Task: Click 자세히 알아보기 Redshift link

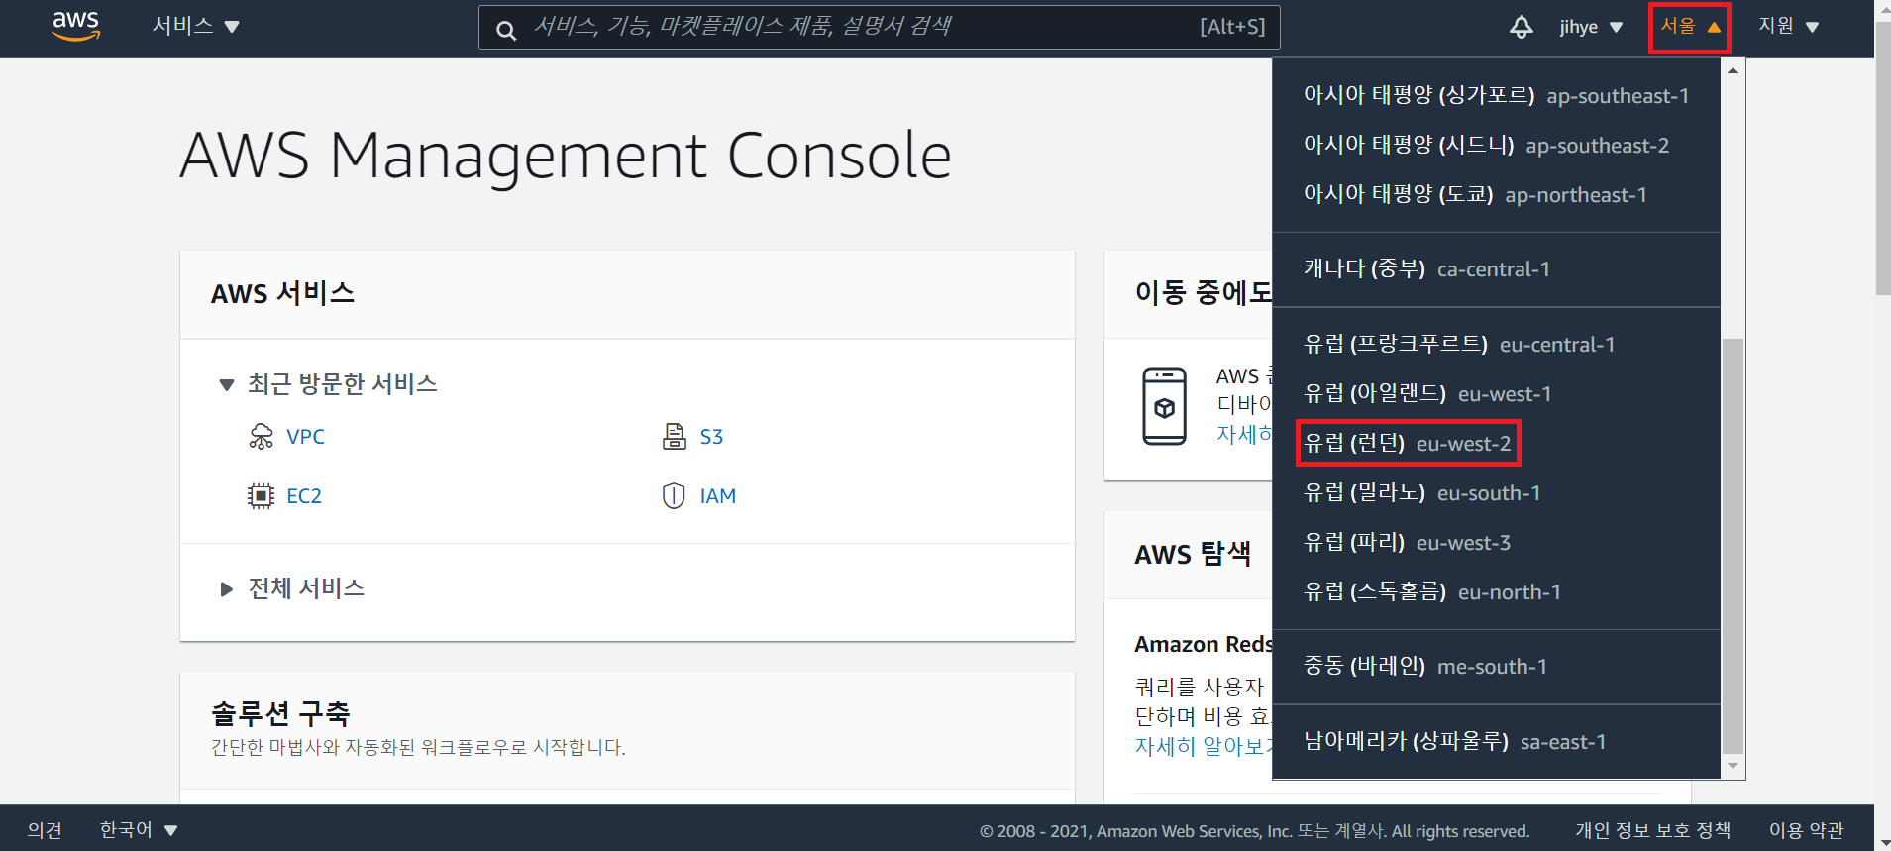Action: [x=1203, y=746]
